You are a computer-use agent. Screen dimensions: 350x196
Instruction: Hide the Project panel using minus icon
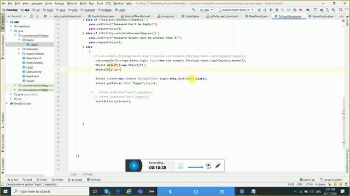(x=51, y=16)
